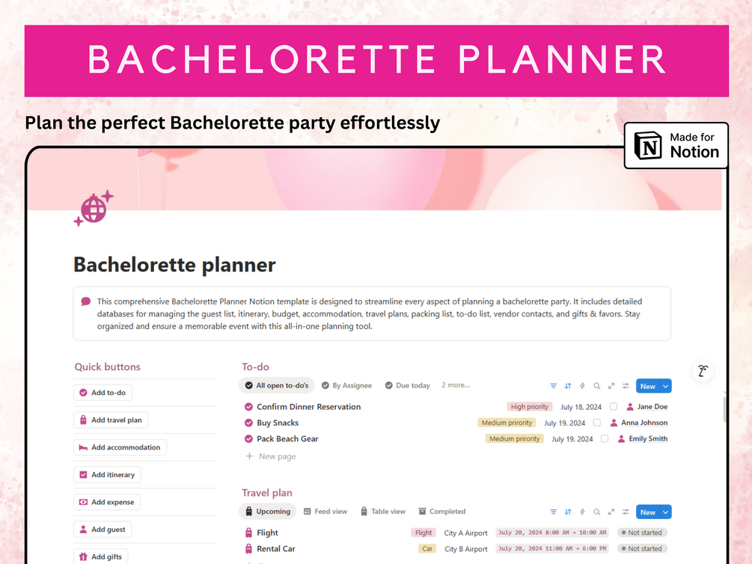Open dropdown arrow beside Travel plan New

tap(665, 512)
